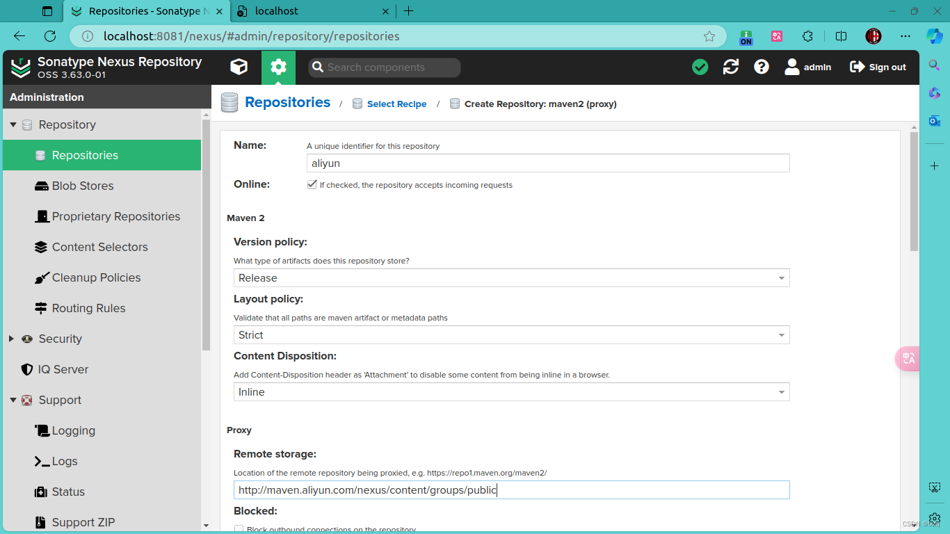950x534 pixels.
Task: Open Content Selectors in the sidebar
Action: (x=102, y=247)
